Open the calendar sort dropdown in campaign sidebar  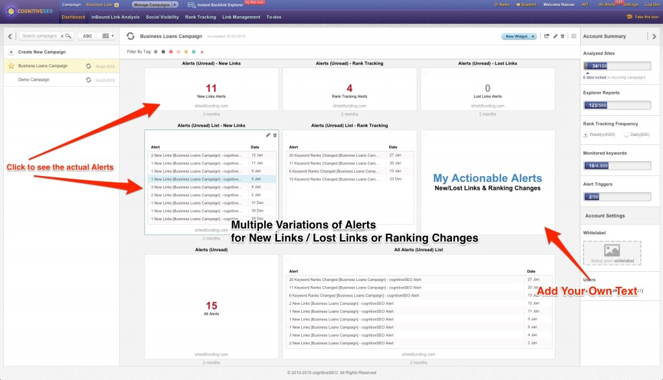[108, 36]
